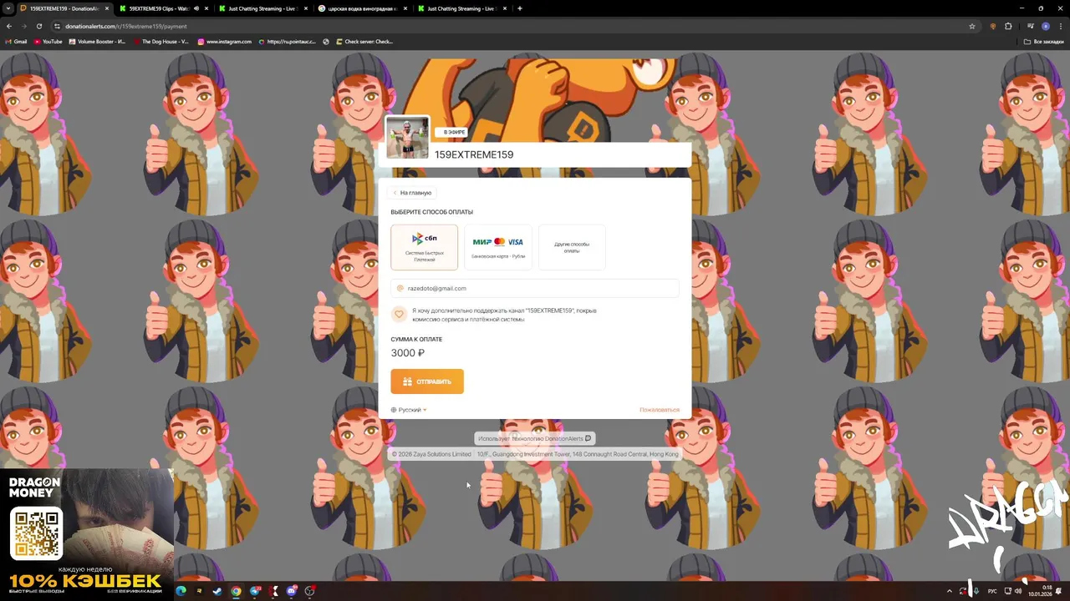
Task: Click the 159EXTREME159 streamer avatar
Action: (x=407, y=137)
